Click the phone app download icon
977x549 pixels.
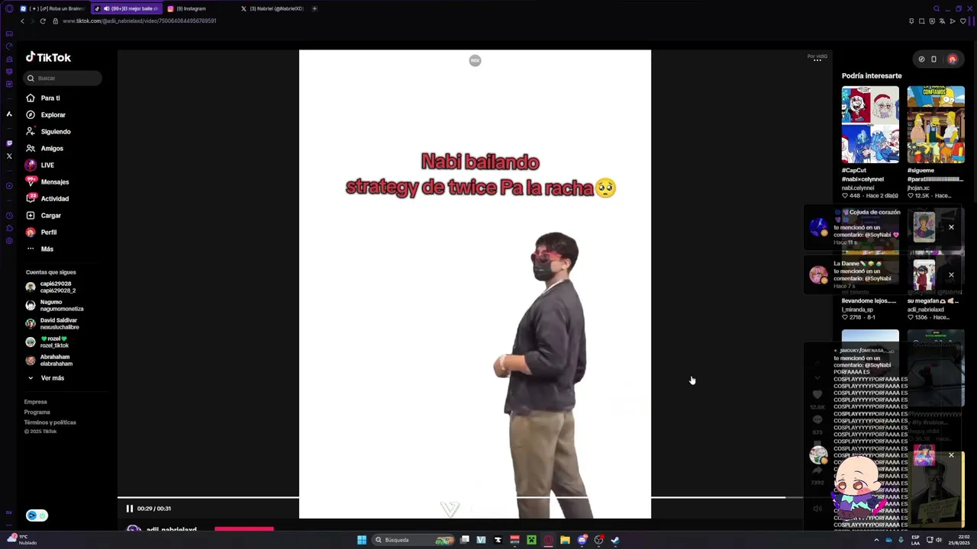coord(933,59)
